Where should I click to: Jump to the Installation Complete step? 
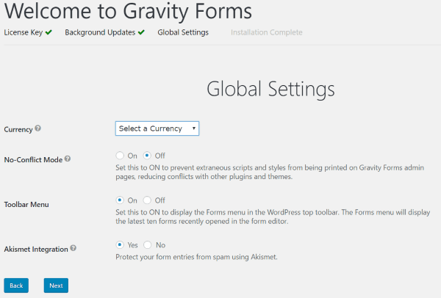(266, 32)
